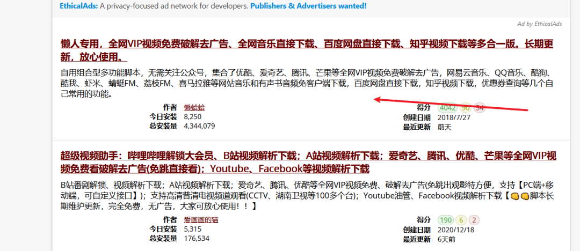Click the 最近更新 label next to 6天前
This screenshot has height=251, width=580.
point(417,240)
